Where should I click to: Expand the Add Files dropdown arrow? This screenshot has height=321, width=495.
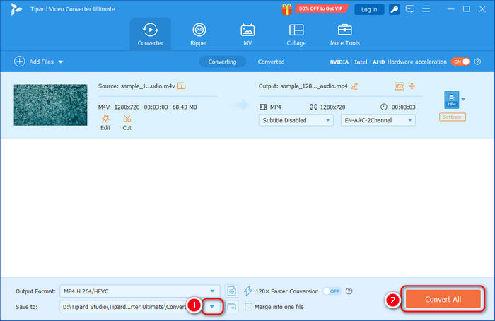61,62
